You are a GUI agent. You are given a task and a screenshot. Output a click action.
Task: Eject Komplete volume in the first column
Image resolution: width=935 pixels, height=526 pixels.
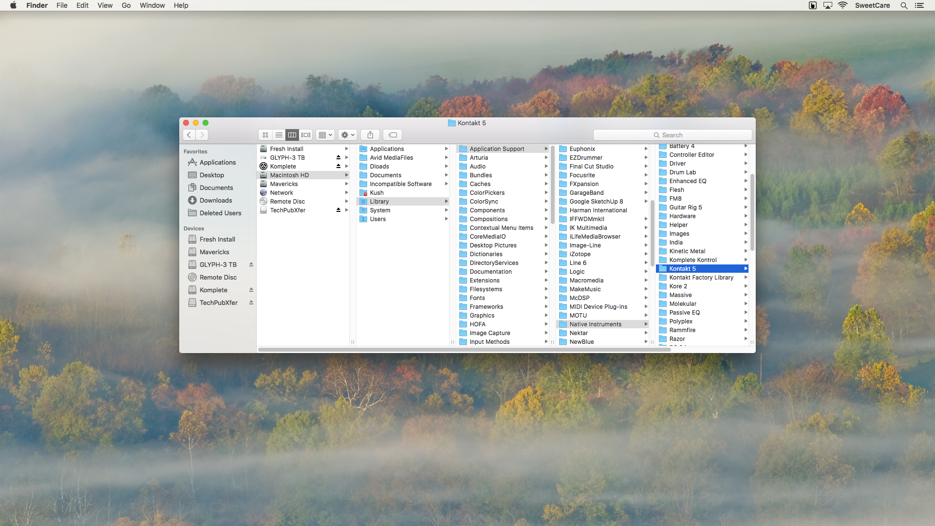coord(338,167)
